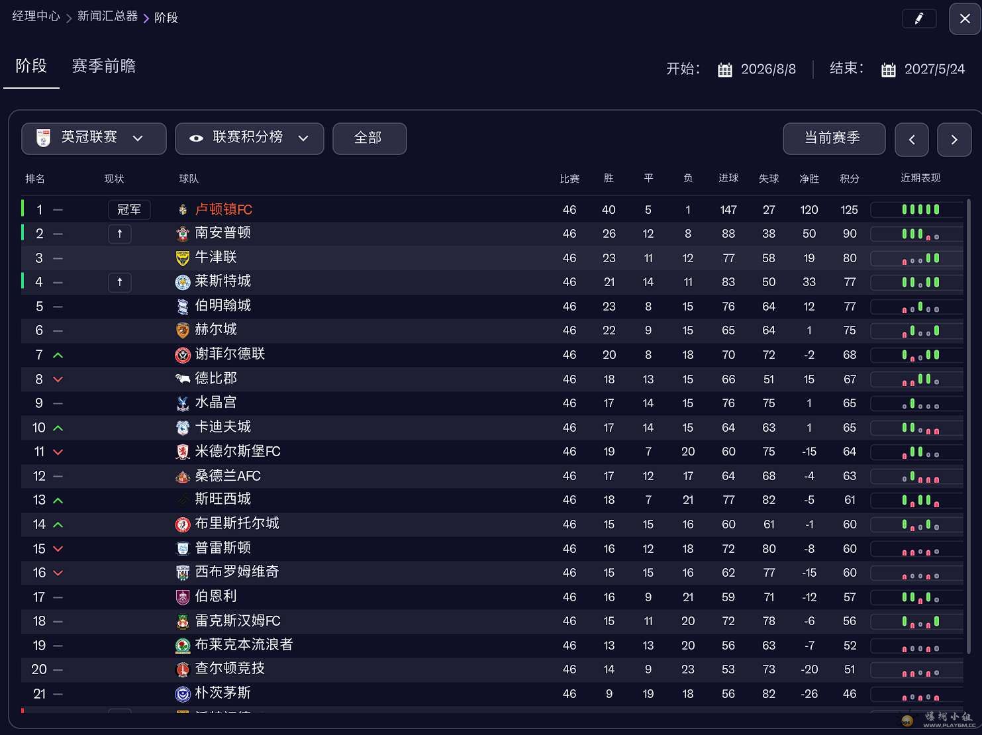This screenshot has width=982, height=735.
Task: Open the 联赛积分榜 view dropdown
Action: coord(249,138)
